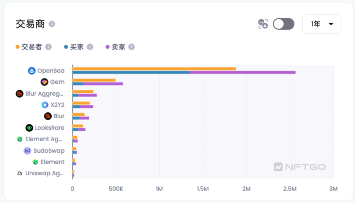This screenshot has width=355, height=203.
Task: Select the LooksRare label
Action: pyautogui.click(x=50, y=128)
